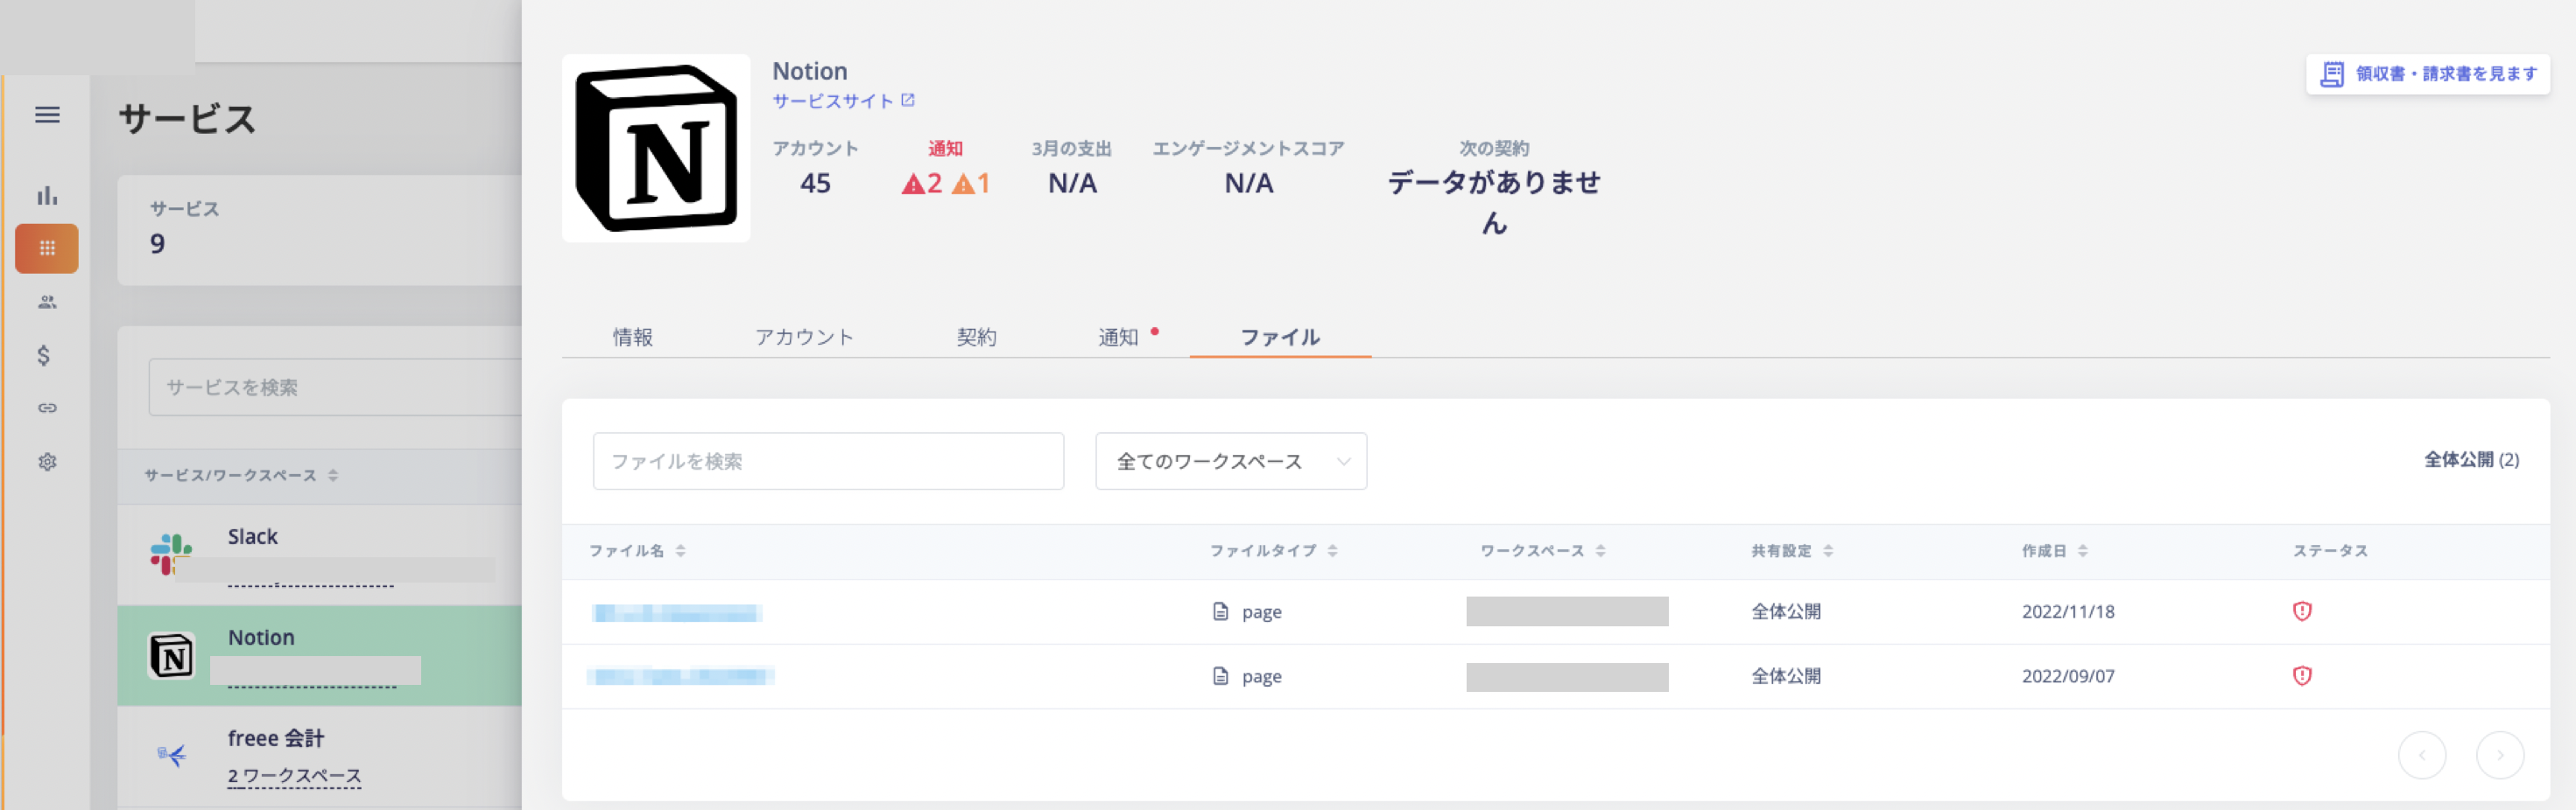
Task: Open the hamburger menu icon
Action: point(47,115)
